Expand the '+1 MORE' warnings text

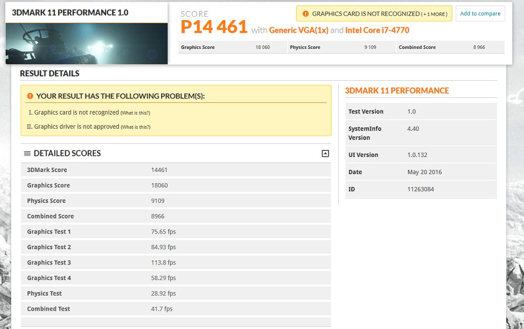pyautogui.click(x=434, y=14)
